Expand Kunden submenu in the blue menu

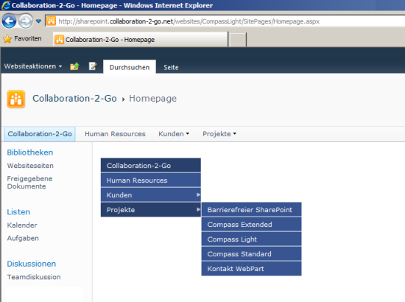point(150,194)
